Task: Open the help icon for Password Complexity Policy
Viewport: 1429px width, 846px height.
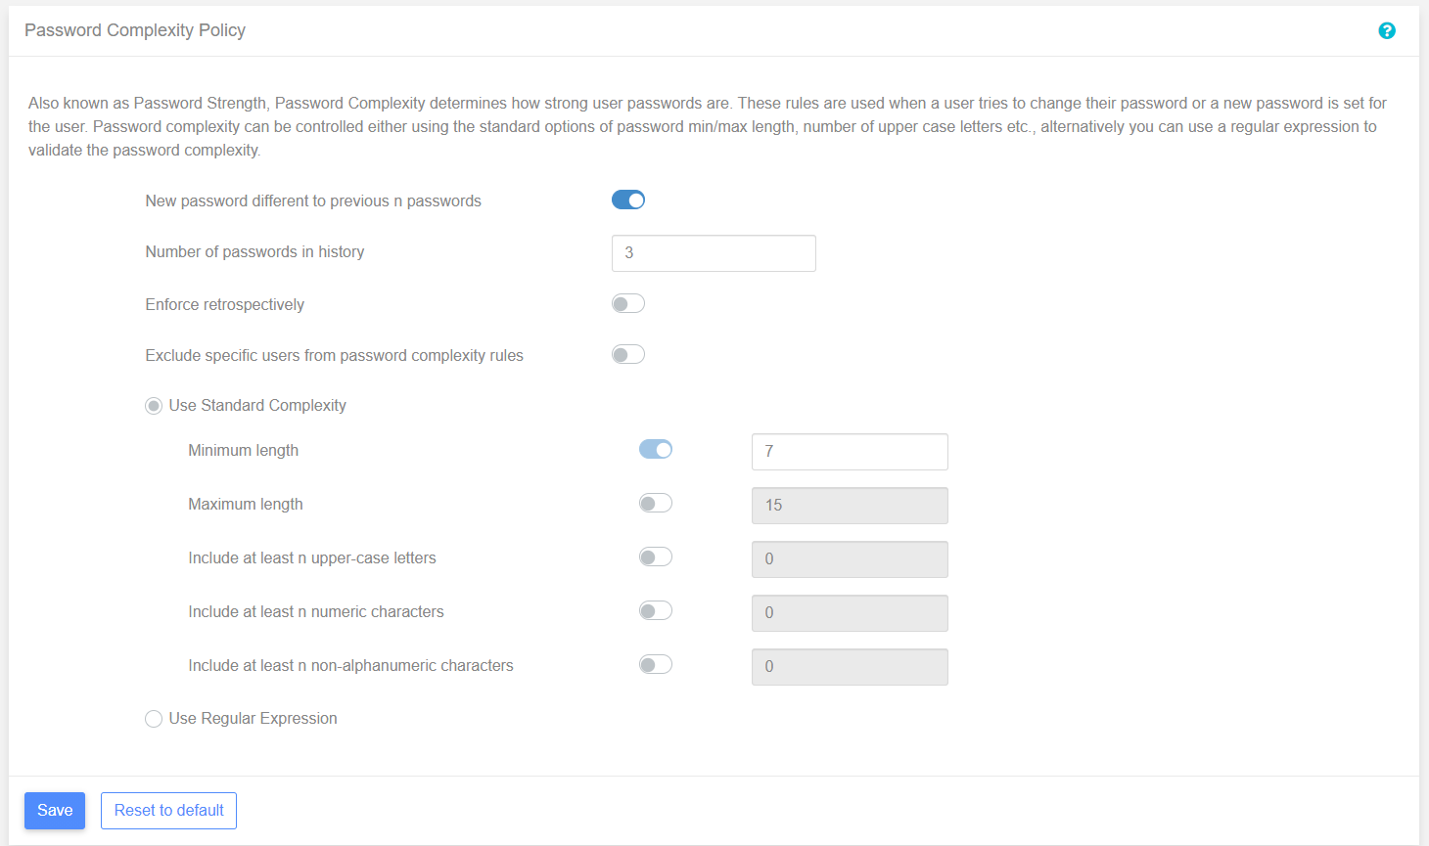Action: (x=1386, y=30)
